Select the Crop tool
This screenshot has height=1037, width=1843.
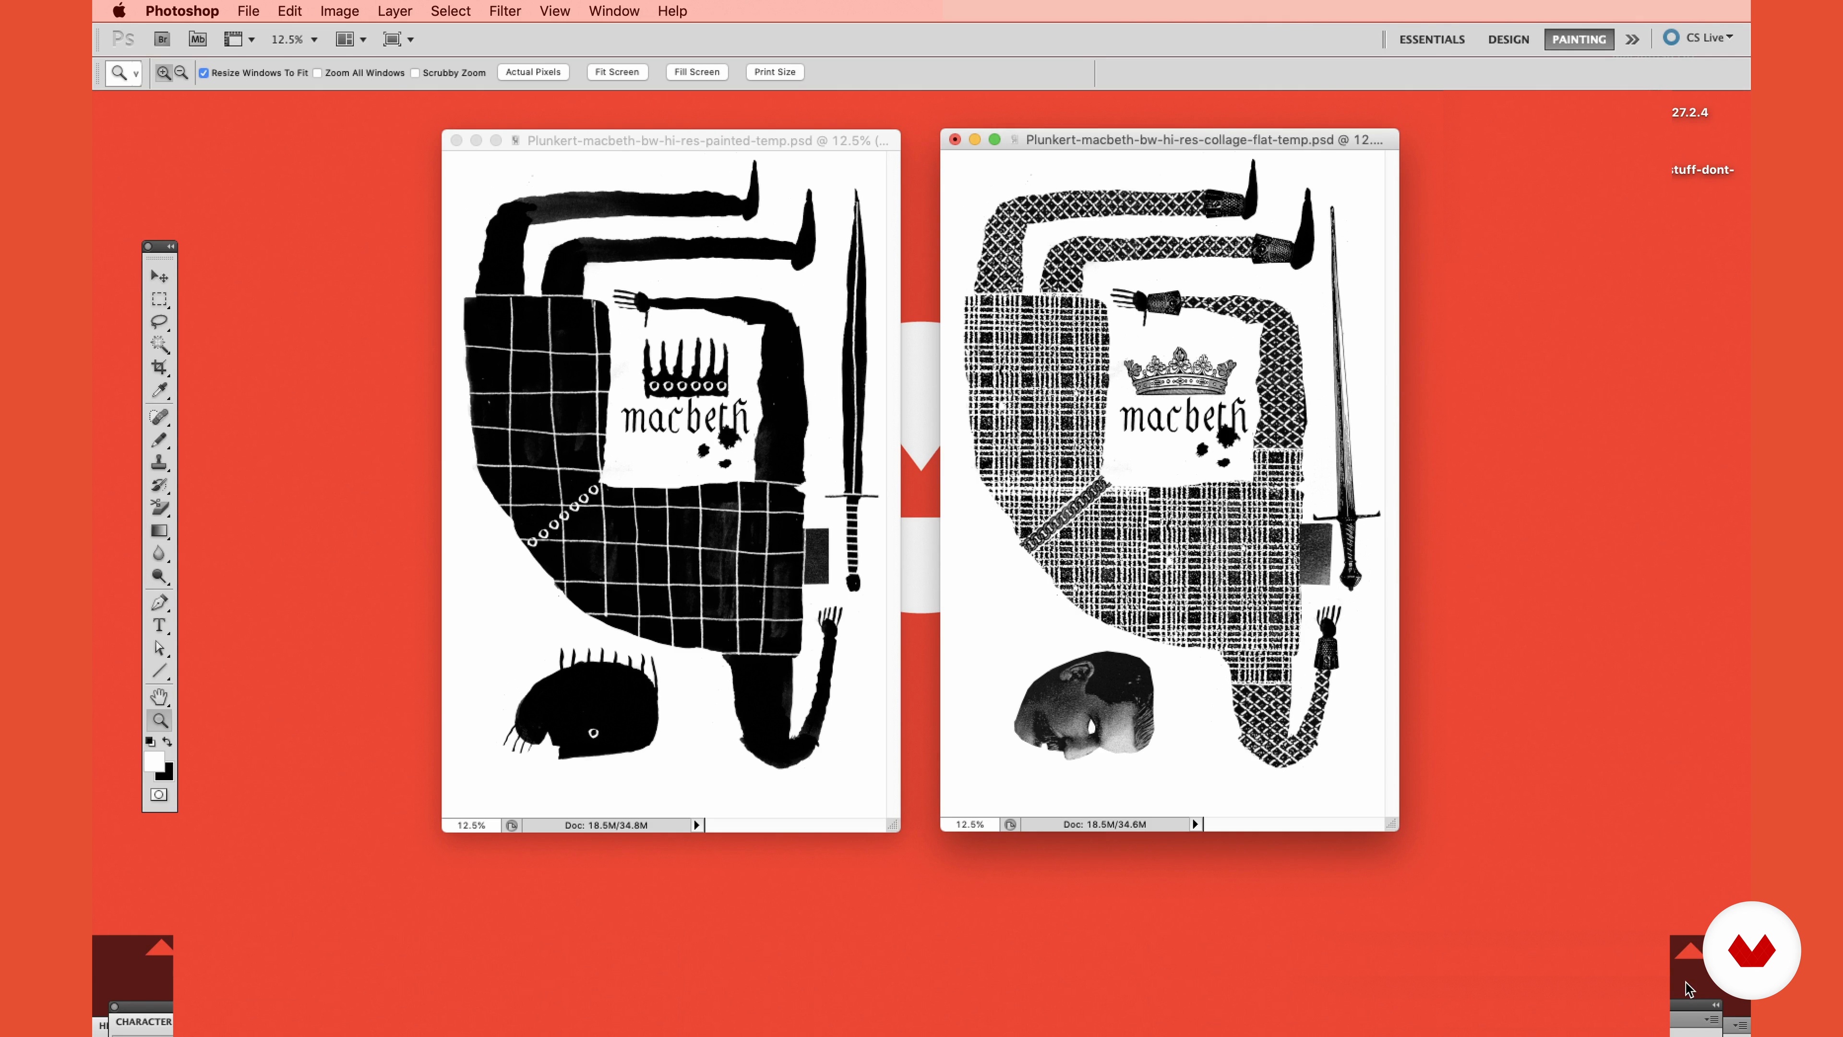tap(159, 368)
